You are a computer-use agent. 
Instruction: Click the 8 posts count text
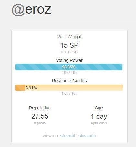coord(40,123)
